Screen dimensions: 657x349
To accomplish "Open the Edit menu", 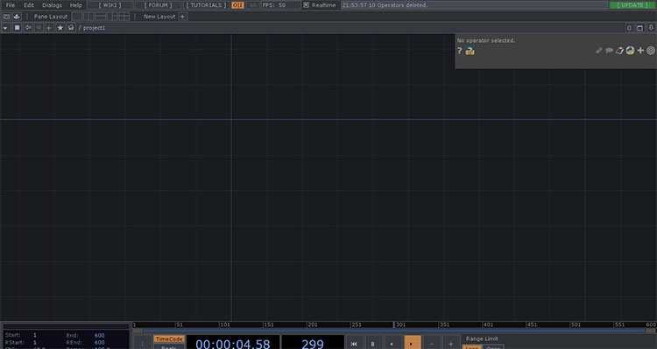I will tap(29, 5).
